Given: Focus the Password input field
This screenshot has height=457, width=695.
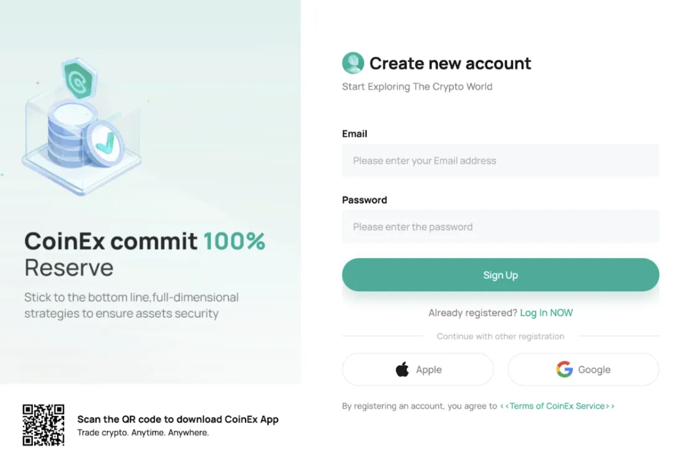Looking at the screenshot, I should (x=500, y=227).
